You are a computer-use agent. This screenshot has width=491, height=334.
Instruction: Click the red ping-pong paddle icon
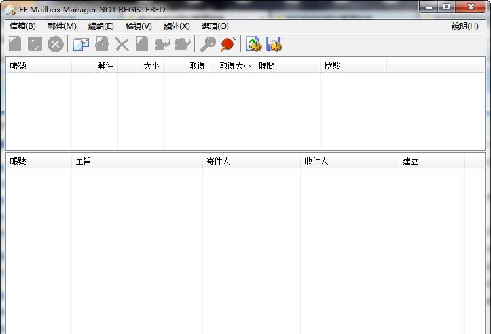click(x=228, y=44)
